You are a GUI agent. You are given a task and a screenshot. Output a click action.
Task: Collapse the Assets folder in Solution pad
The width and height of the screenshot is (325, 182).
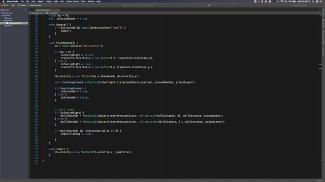pyautogui.click(x=2, y=16)
